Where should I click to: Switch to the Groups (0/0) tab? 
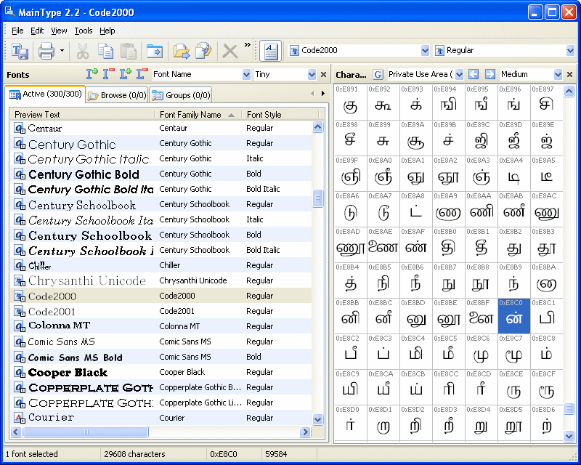coord(181,95)
